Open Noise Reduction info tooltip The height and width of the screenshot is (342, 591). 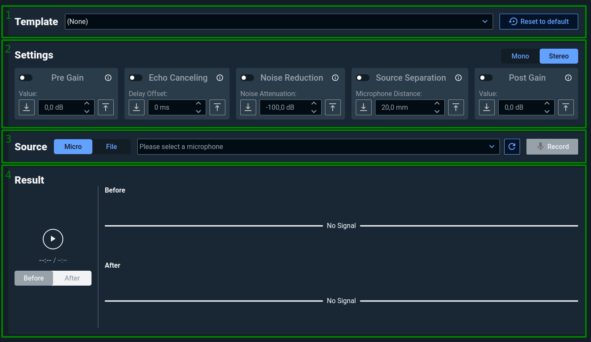tap(335, 78)
